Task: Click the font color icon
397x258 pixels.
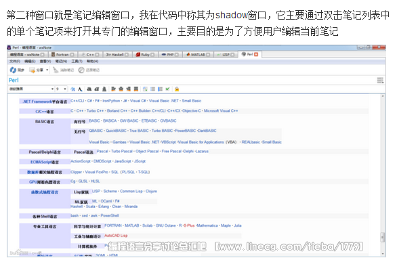Action: coord(72,89)
